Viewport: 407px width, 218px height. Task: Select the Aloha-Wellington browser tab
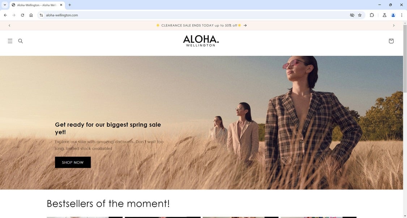pyautogui.click(x=37, y=5)
